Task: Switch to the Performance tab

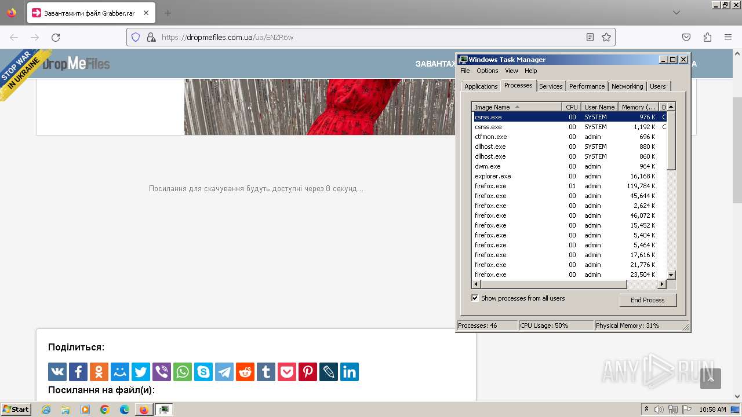Action: (587, 86)
